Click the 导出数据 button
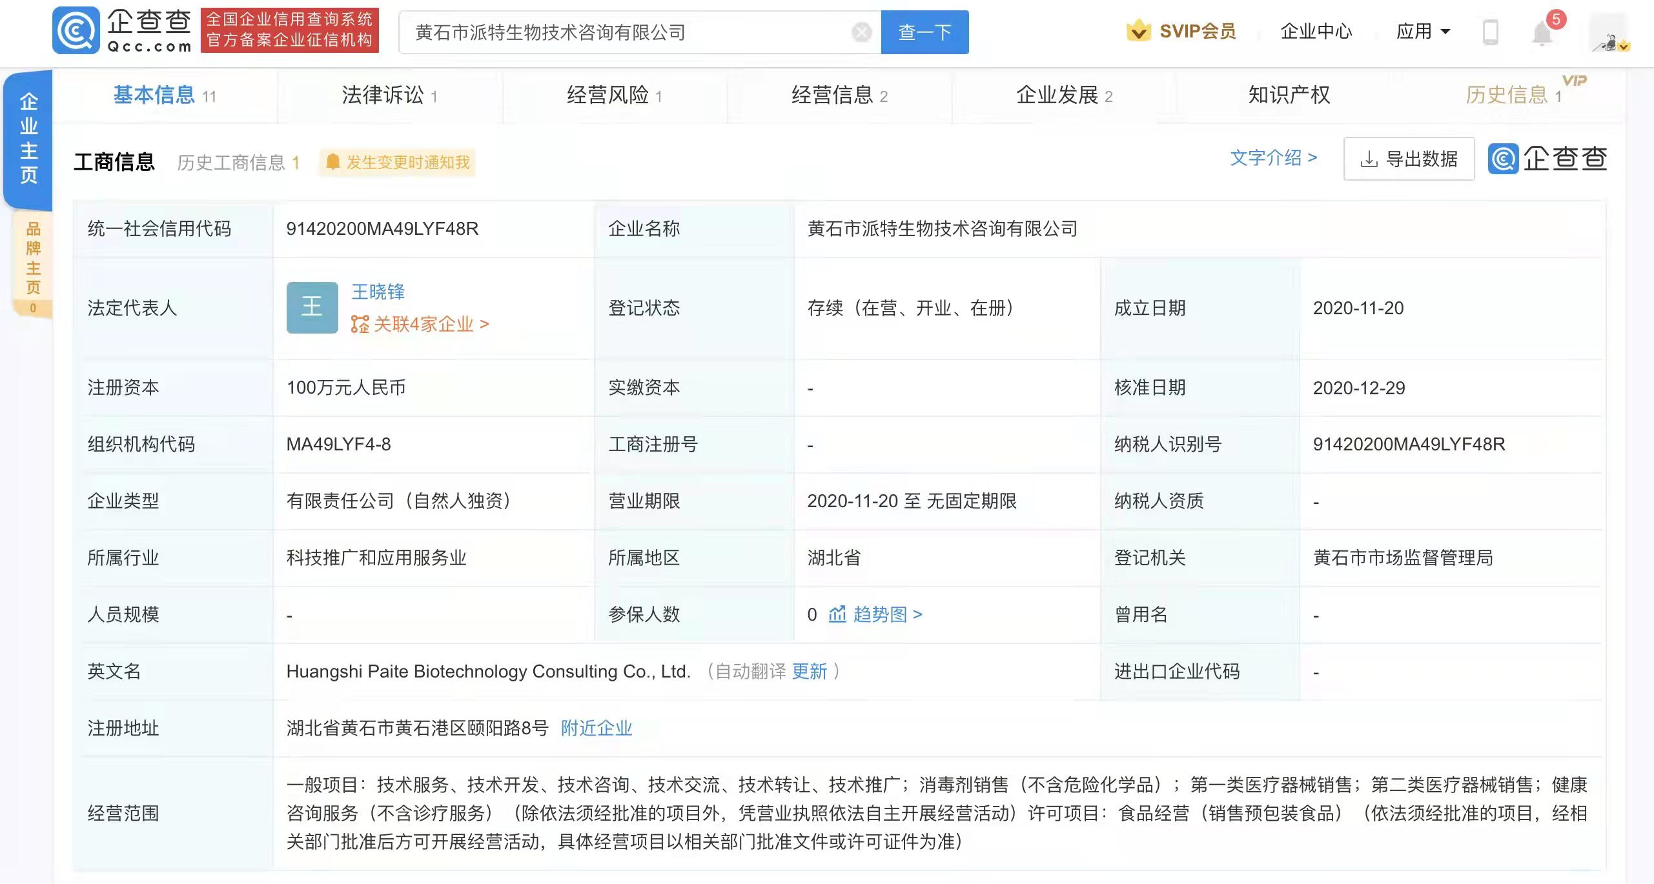This screenshot has width=1654, height=884. tap(1409, 159)
